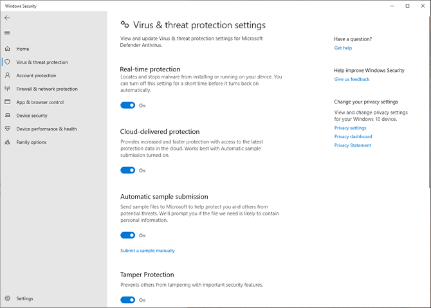Click the Home house icon

8,49
